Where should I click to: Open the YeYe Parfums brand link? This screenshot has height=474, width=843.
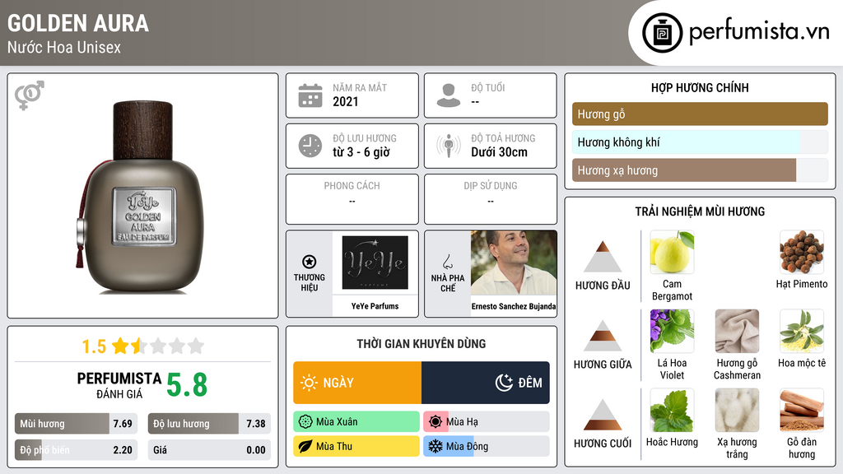375,306
